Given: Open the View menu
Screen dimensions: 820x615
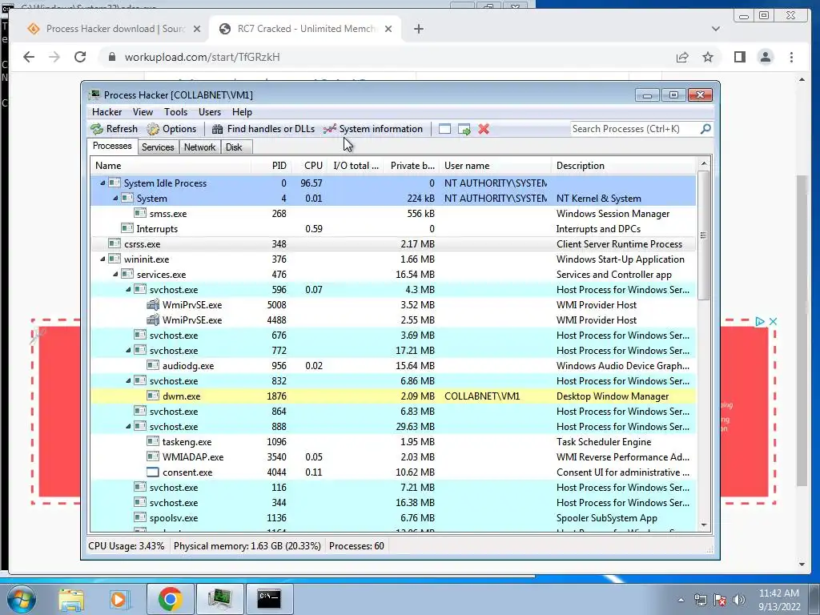Looking at the screenshot, I should [143, 112].
